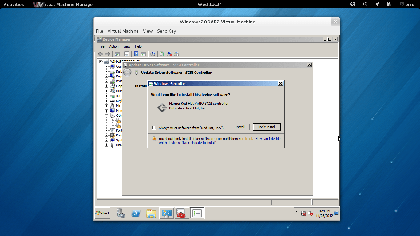Image resolution: width=420 pixels, height=236 pixels.
Task: Expand the Processors node
Action: pos(107,135)
